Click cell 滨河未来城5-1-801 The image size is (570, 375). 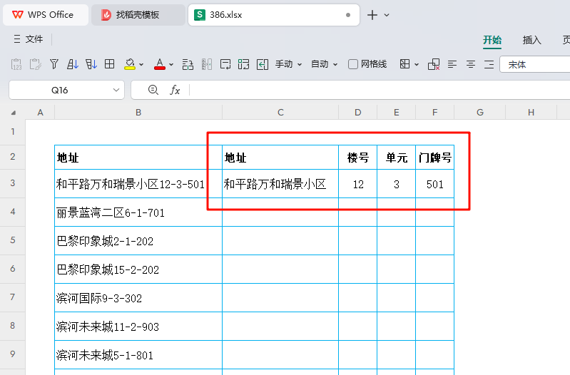[138, 355]
